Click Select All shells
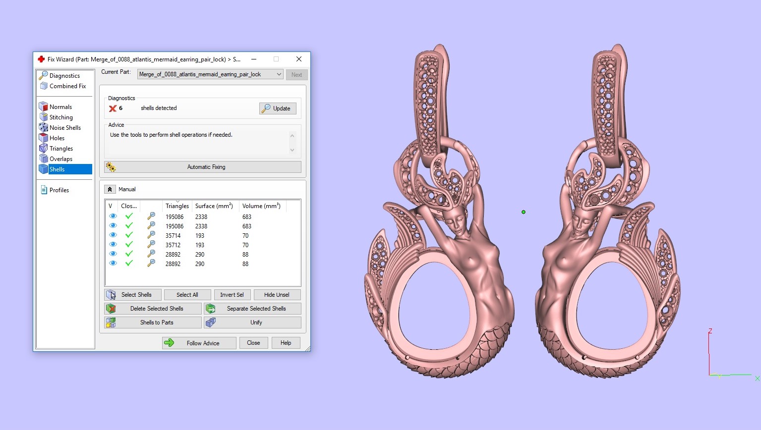761x430 pixels. click(187, 295)
